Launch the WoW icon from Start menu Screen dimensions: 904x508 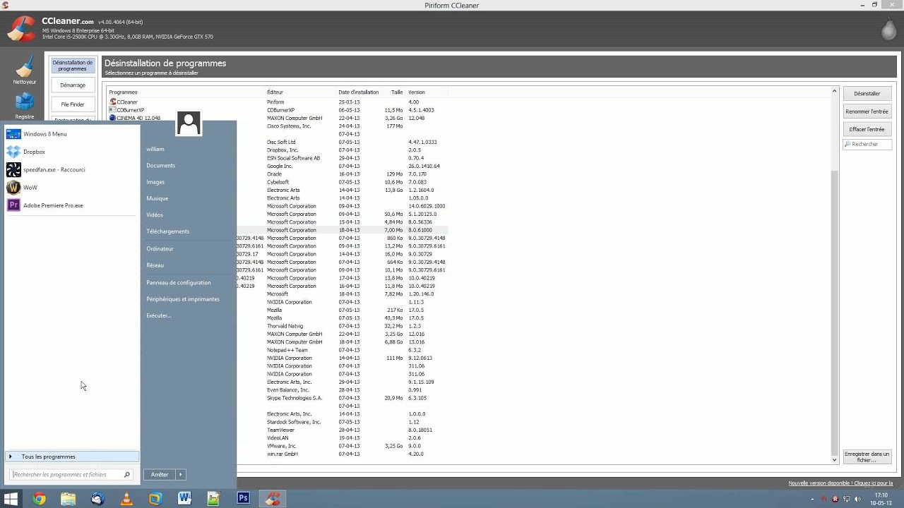coord(13,188)
